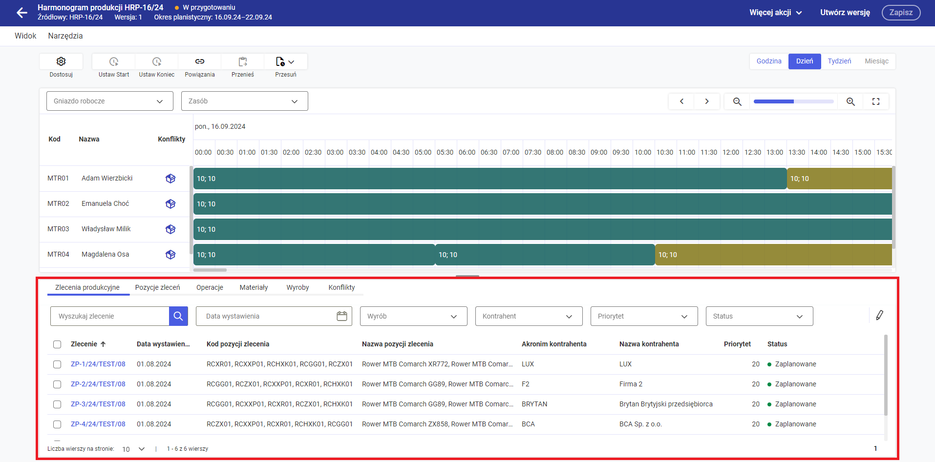
Task: Click the Zapisz button
Action: (901, 13)
